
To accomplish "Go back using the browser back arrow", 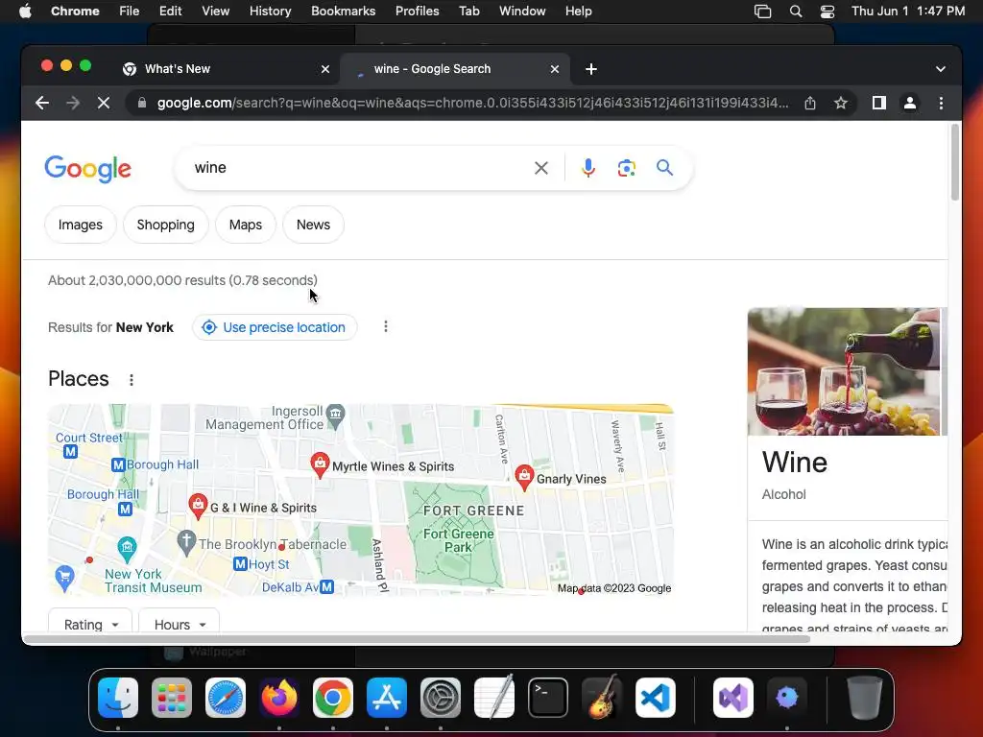I will pos(42,103).
